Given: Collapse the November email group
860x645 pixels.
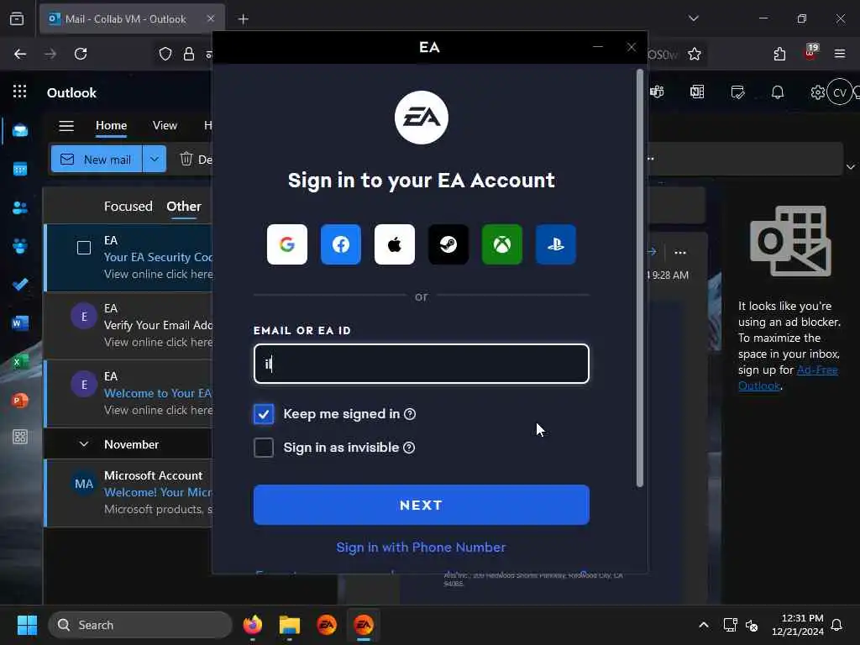Looking at the screenshot, I should [x=84, y=444].
